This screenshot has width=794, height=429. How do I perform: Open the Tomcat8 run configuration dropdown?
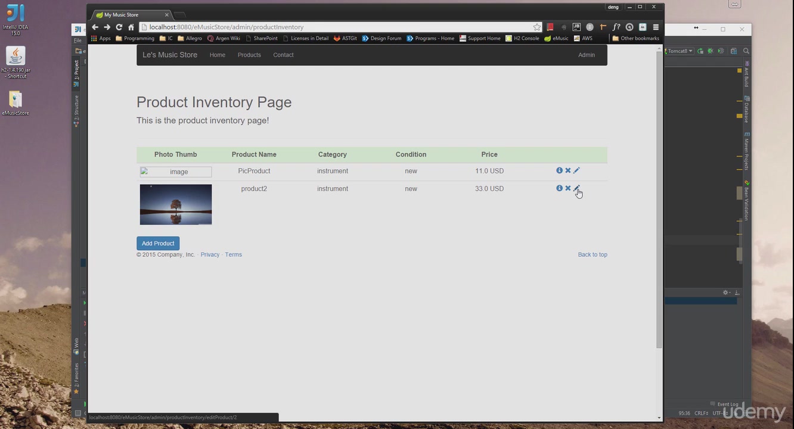680,51
